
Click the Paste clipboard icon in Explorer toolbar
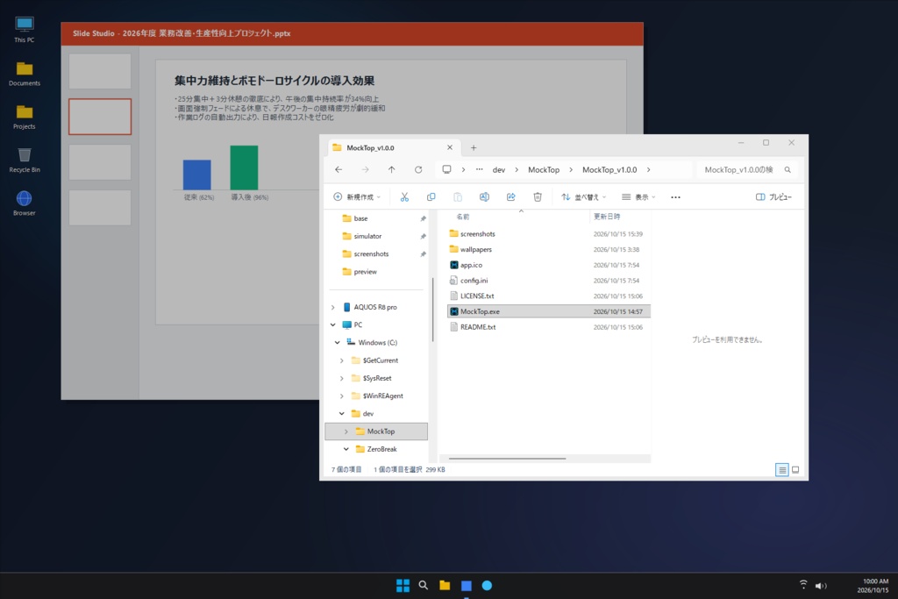point(458,197)
